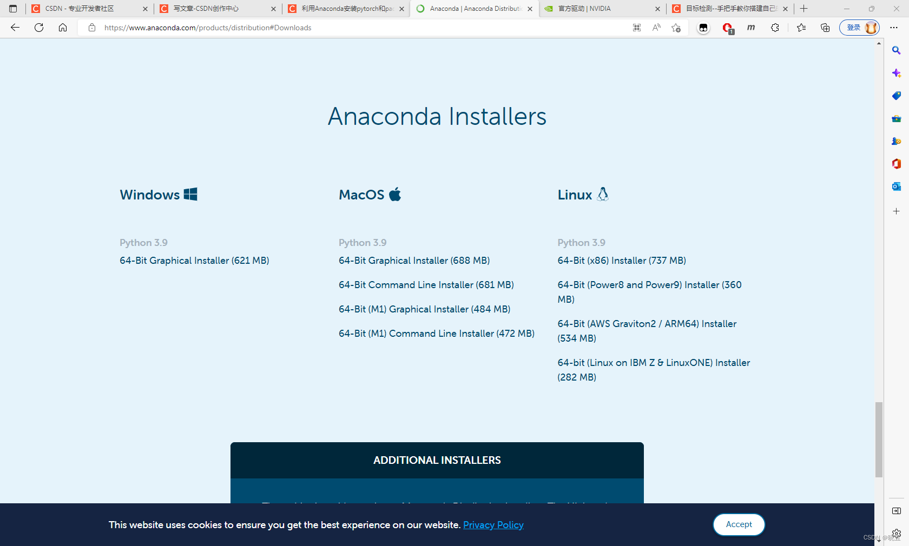Open the Extensions puzzle icon
909x546 pixels.
point(775,28)
